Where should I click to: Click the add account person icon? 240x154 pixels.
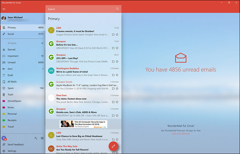pyautogui.click(x=36, y=138)
